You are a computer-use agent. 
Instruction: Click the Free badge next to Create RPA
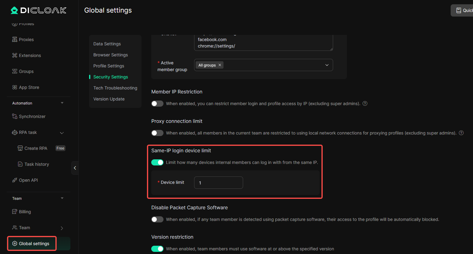click(61, 148)
